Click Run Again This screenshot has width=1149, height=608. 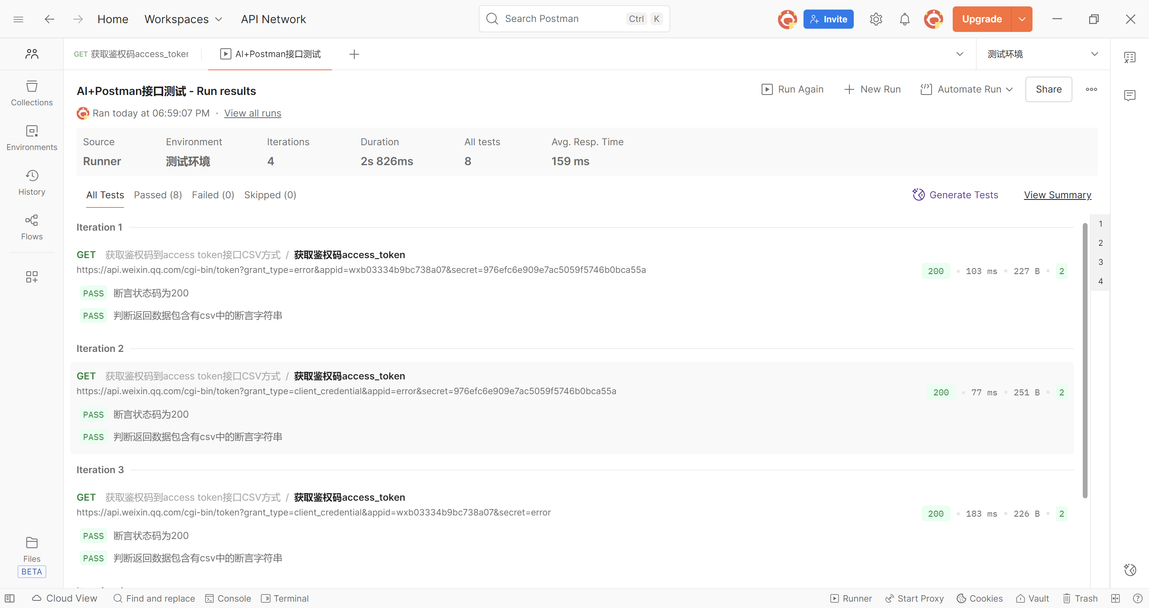point(792,89)
